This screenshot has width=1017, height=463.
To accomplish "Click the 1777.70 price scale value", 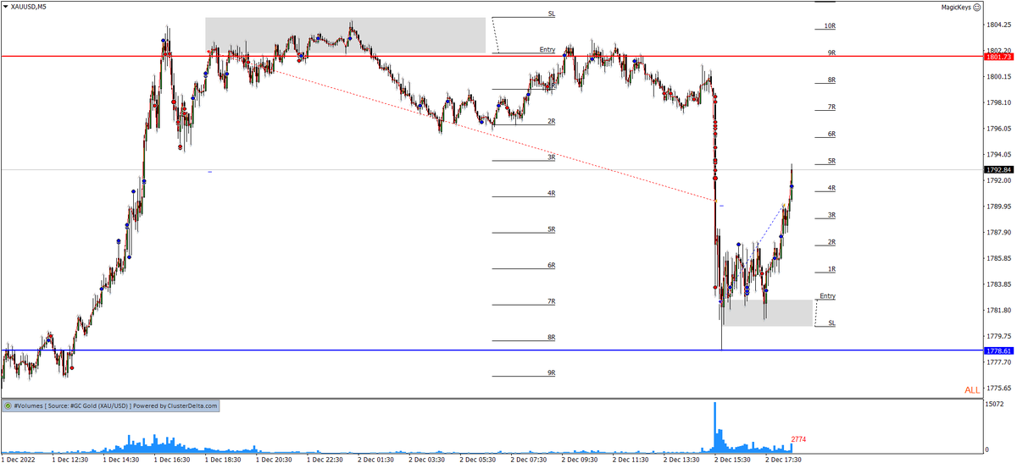I will coord(998,362).
